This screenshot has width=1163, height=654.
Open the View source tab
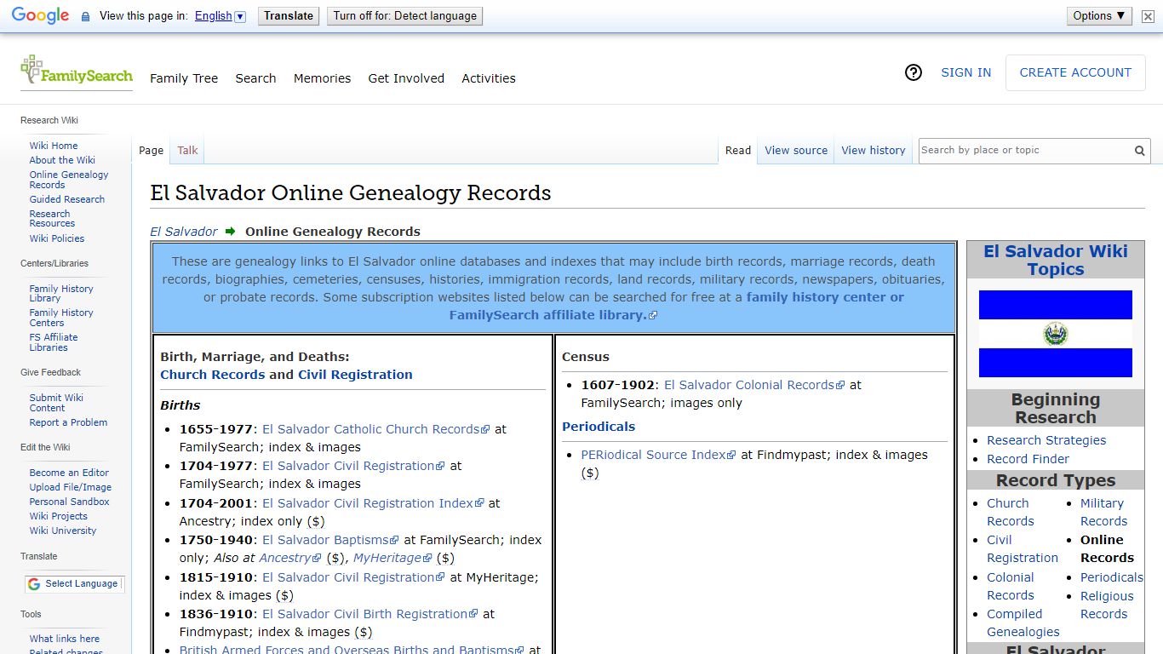(x=796, y=151)
